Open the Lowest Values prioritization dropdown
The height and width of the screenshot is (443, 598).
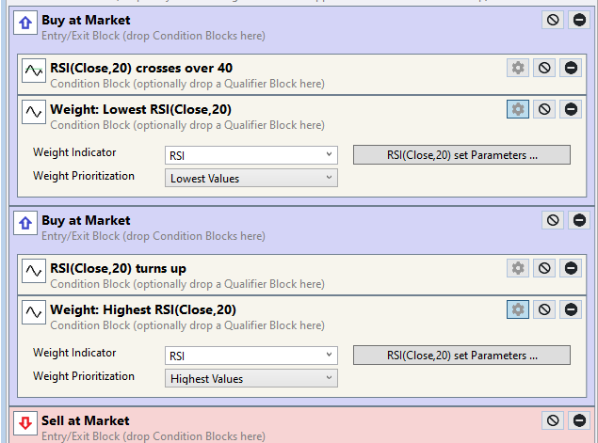[251, 178]
